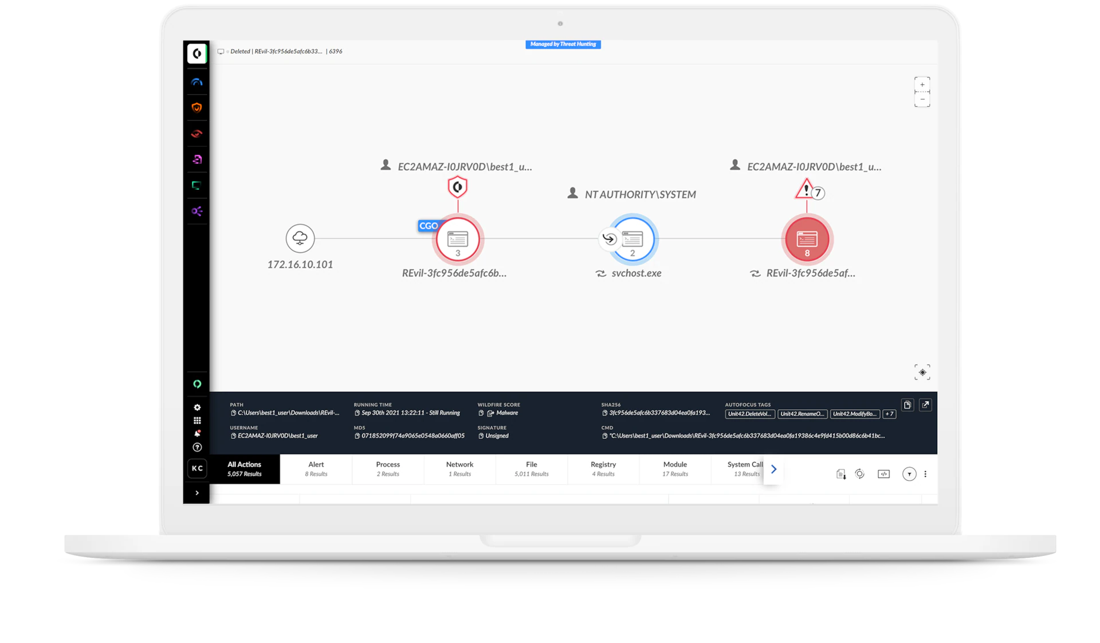
Task: Click the Managed by Threat Hunting badge
Action: point(563,44)
